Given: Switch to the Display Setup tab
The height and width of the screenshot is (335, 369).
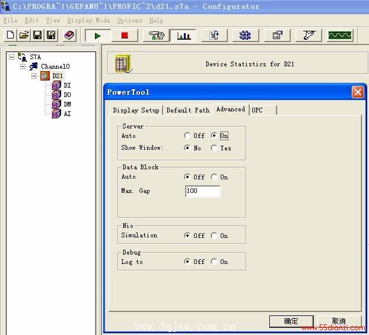Looking at the screenshot, I should [x=136, y=110].
